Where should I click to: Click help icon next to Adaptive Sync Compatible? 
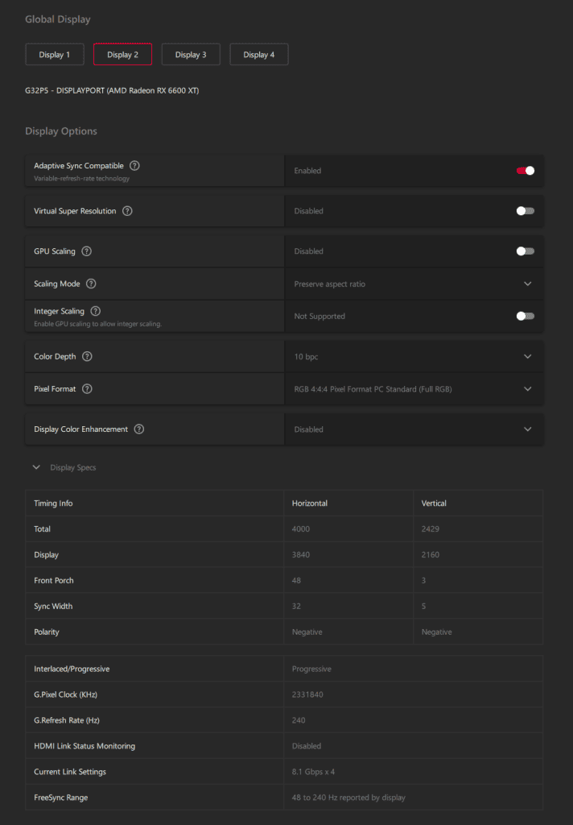pos(134,166)
